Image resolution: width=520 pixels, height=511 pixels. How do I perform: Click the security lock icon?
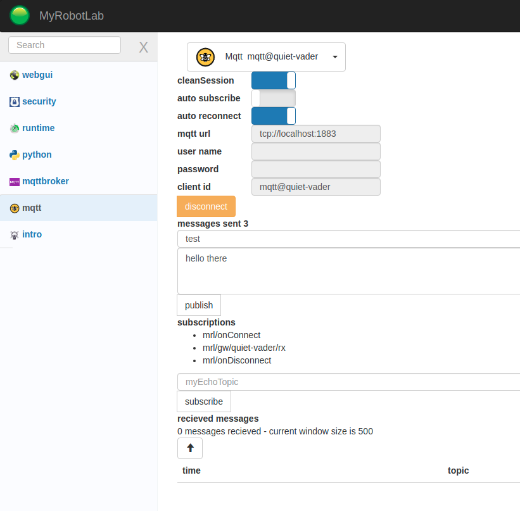(x=15, y=102)
